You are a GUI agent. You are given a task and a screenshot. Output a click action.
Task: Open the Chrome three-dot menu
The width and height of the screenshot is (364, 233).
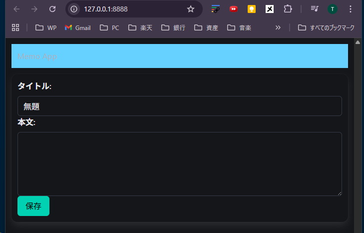[351, 9]
